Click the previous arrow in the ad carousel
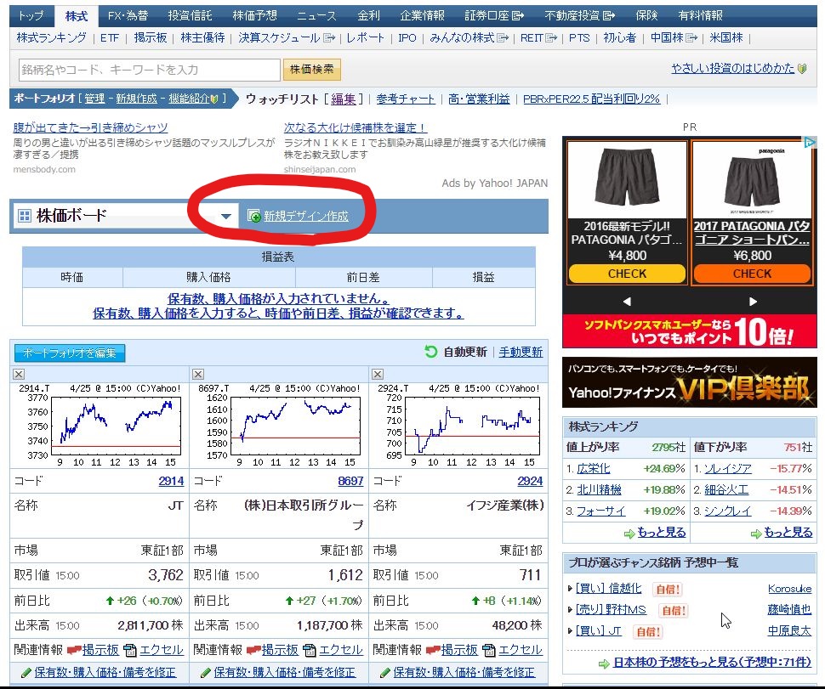 (627, 301)
